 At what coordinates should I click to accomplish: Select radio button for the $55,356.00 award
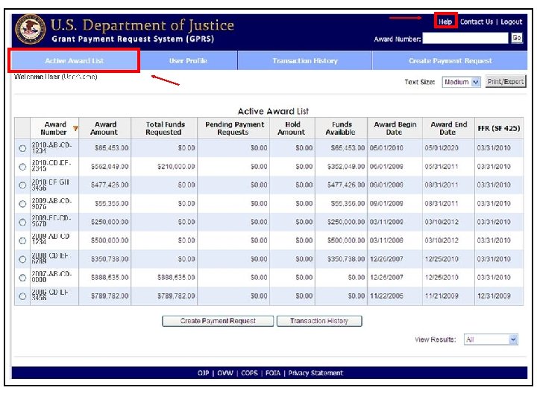pos(22,204)
